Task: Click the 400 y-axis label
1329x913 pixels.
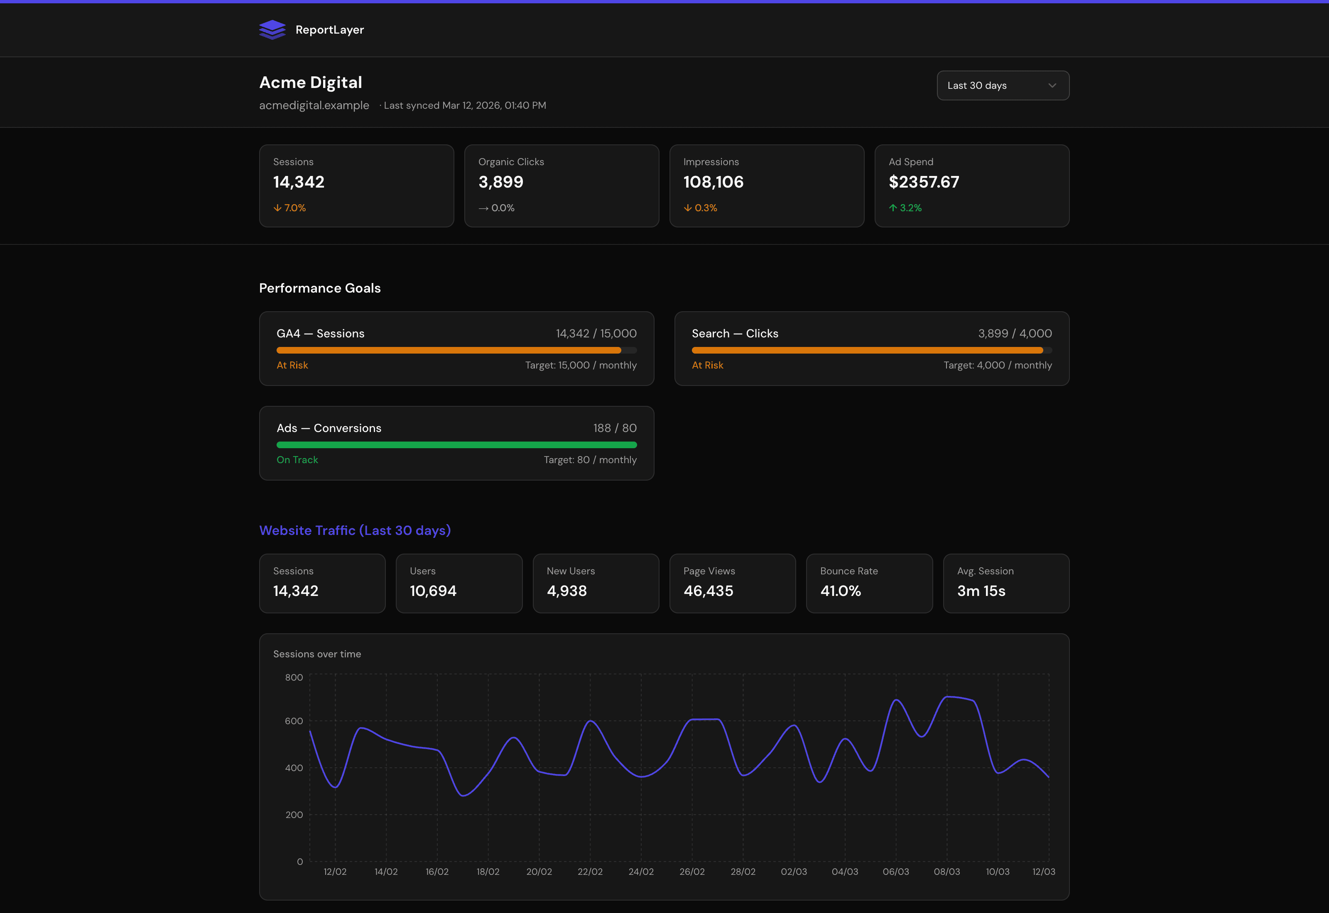Action: 294,768
